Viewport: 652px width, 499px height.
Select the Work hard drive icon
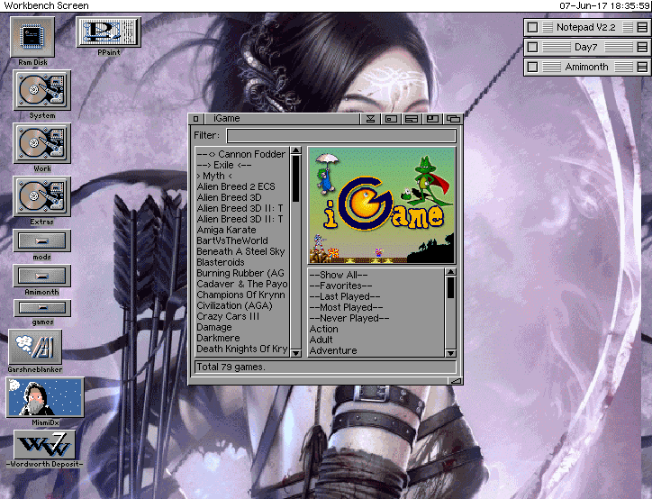click(x=42, y=143)
